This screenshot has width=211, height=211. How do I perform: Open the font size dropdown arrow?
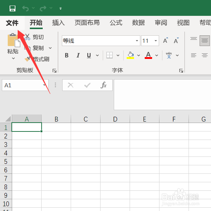[x=156, y=41]
